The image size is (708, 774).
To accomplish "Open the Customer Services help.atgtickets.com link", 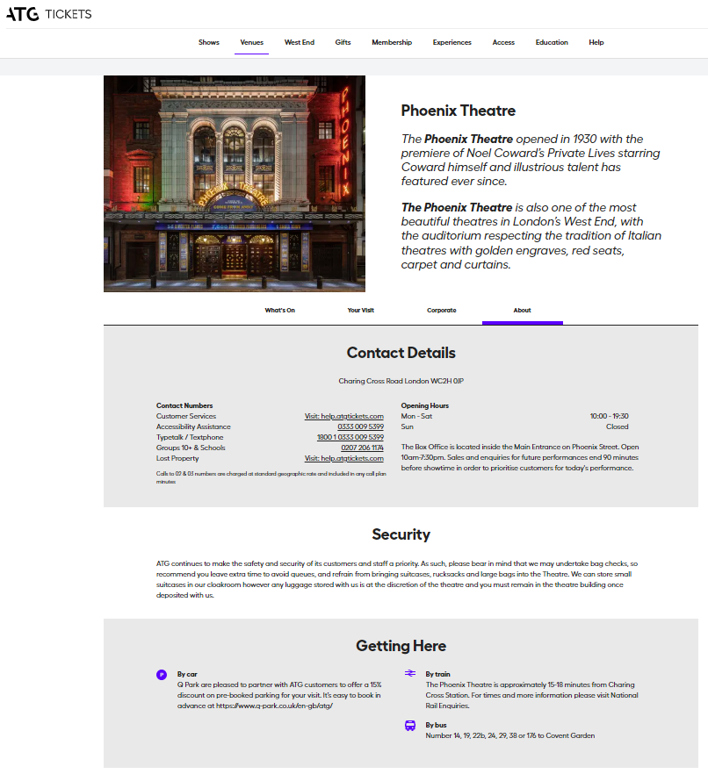I will click(x=343, y=416).
